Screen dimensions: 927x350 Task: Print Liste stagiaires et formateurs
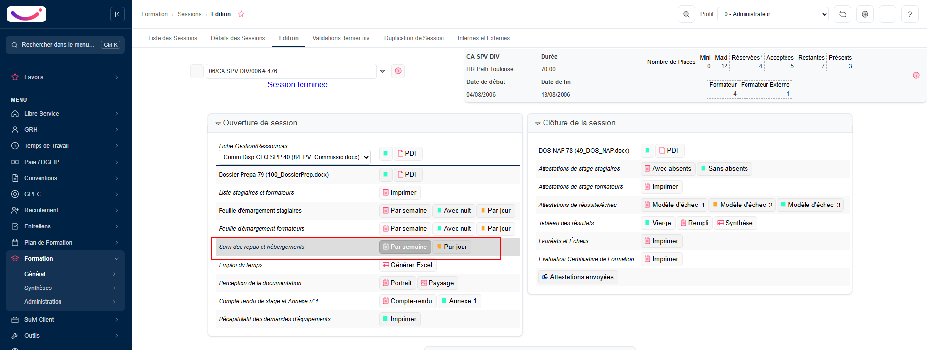[400, 192]
